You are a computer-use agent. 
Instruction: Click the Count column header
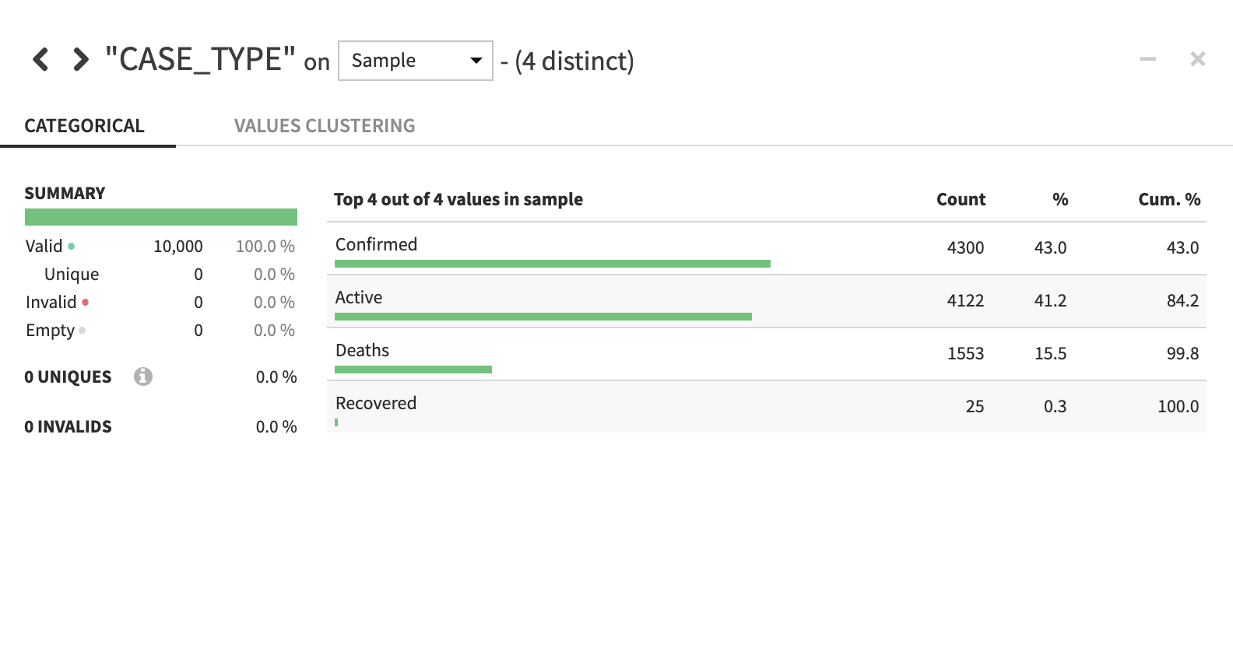[x=961, y=200]
